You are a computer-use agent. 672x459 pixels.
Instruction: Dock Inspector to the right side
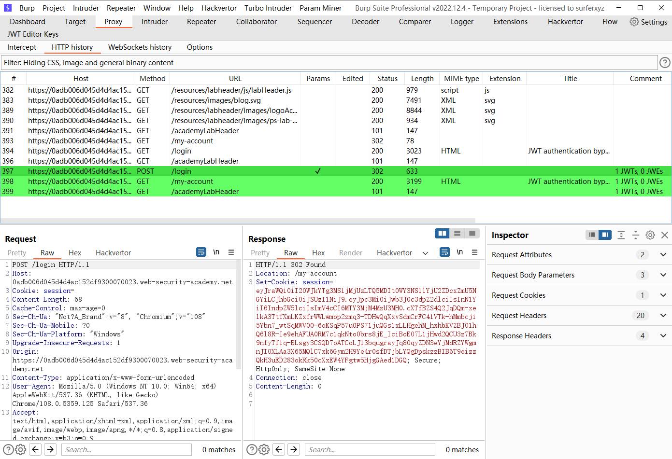(x=605, y=235)
